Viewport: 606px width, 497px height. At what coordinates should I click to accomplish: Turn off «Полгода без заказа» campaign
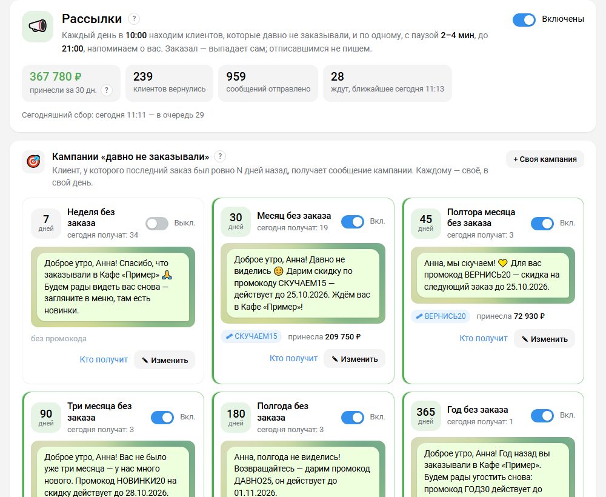click(x=353, y=418)
